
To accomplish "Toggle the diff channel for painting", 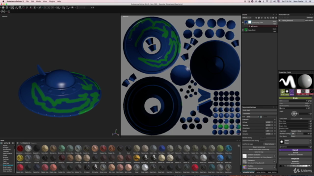I will pyautogui.click(x=299, y=92).
